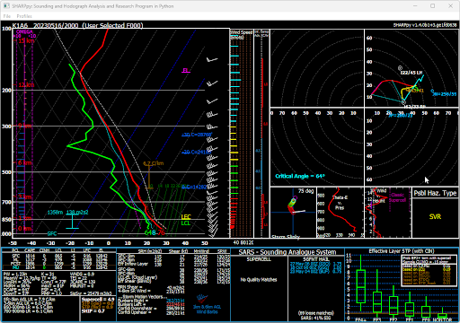
Task: Open the File menu
Action: (7, 16)
